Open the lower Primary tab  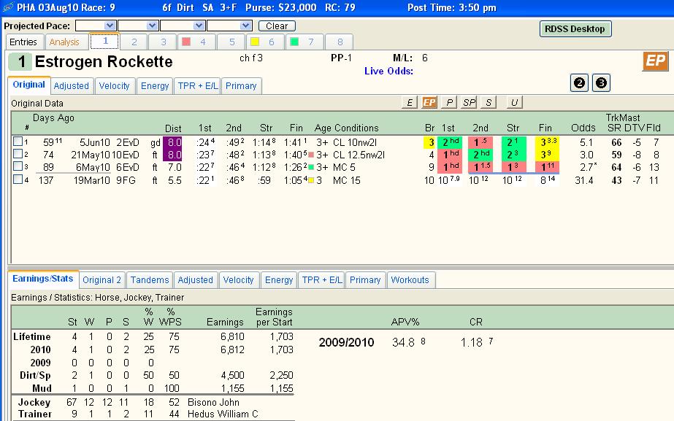tap(365, 280)
